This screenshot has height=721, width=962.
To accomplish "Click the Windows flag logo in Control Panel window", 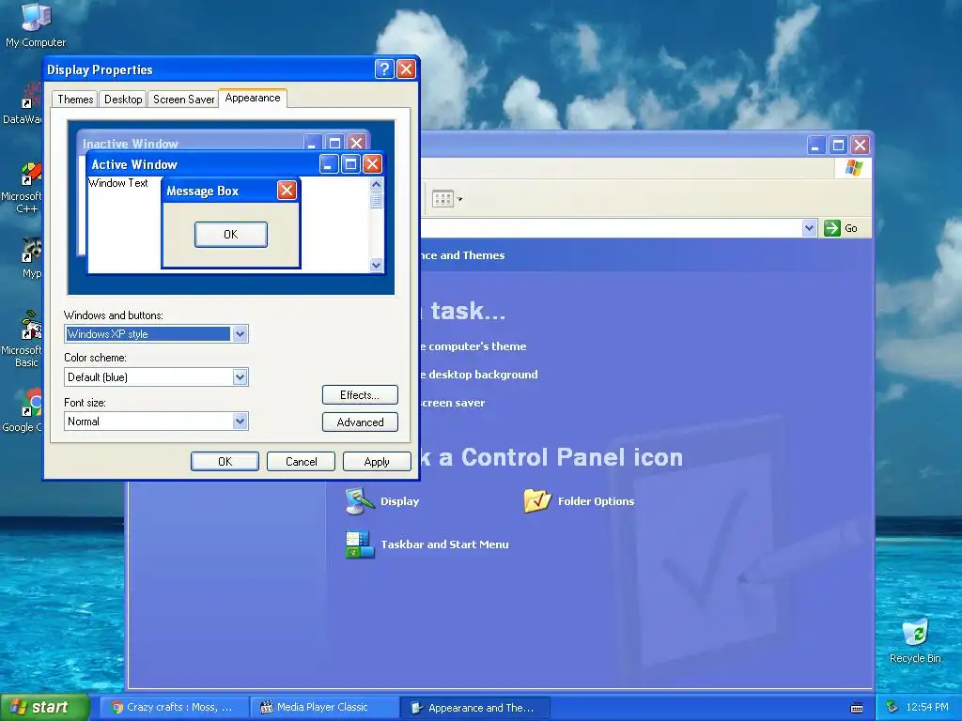I will pos(853,168).
